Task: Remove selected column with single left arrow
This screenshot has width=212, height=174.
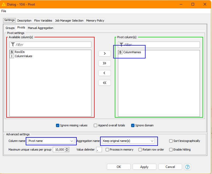Action: click(x=105, y=73)
